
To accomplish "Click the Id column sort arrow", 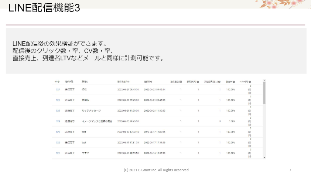I will click(x=58, y=82).
